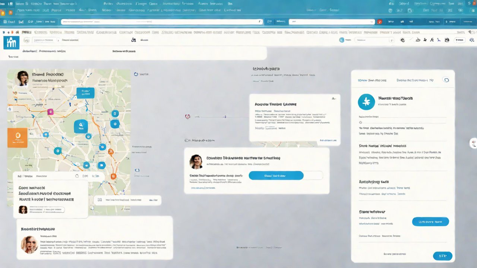The width and height of the screenshot is (477, 268).
Task: Switch to the second tab in right panel
Action: coord(415,80)
